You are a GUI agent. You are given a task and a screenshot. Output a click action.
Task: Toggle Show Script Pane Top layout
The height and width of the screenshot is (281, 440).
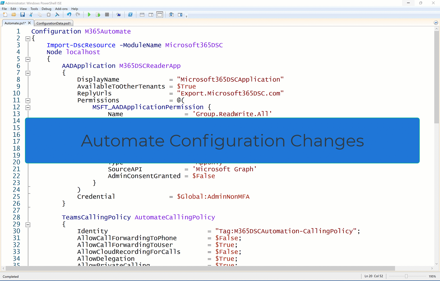tap(142, 15)
